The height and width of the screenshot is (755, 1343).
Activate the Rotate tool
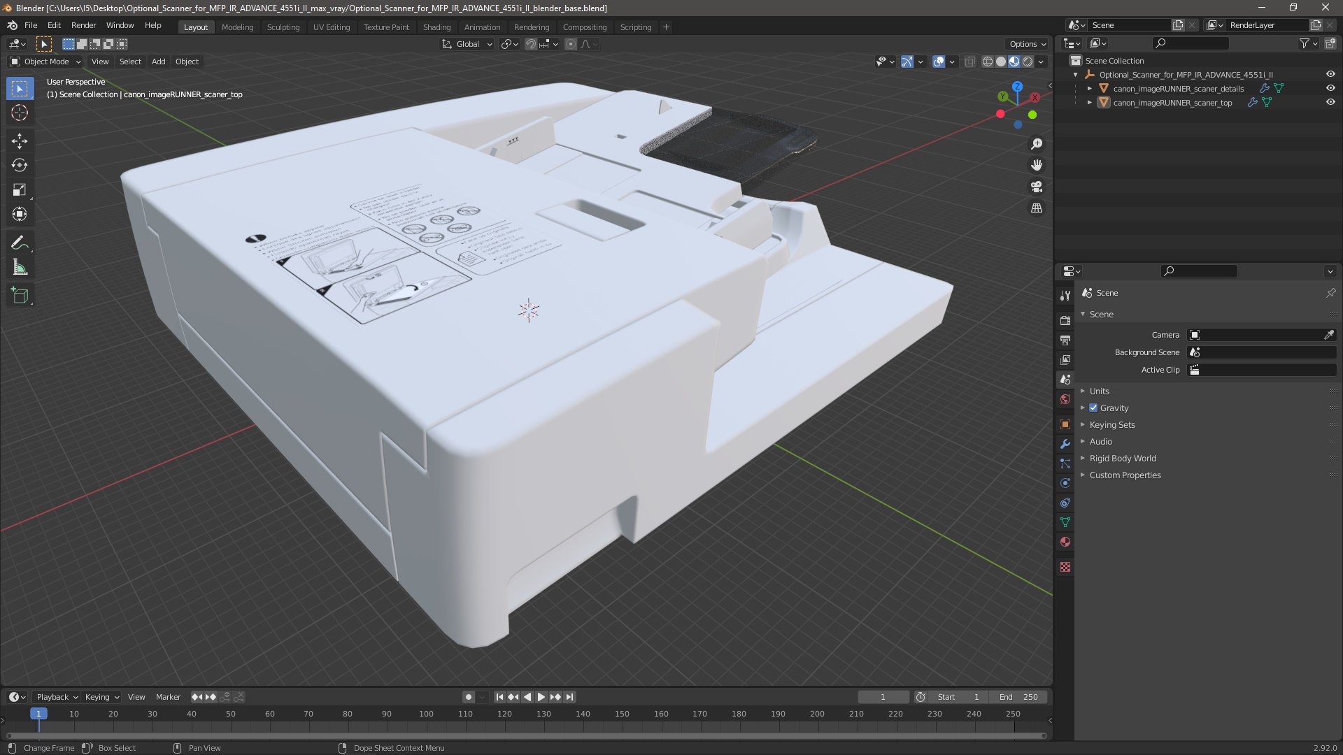pos(20,165)
